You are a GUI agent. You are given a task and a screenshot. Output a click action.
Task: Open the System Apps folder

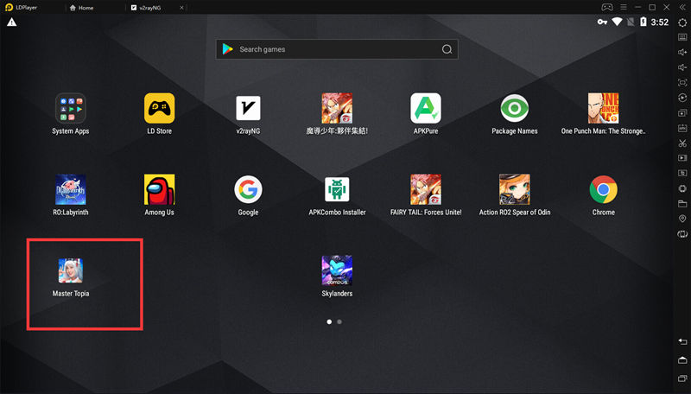(x=71, y=108)
